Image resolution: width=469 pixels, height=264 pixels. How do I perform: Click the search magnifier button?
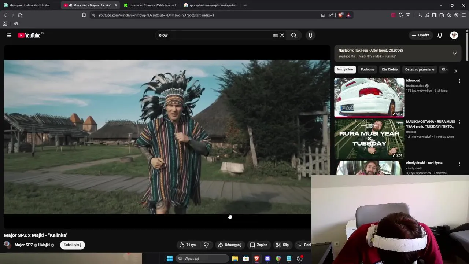[294, 35]
